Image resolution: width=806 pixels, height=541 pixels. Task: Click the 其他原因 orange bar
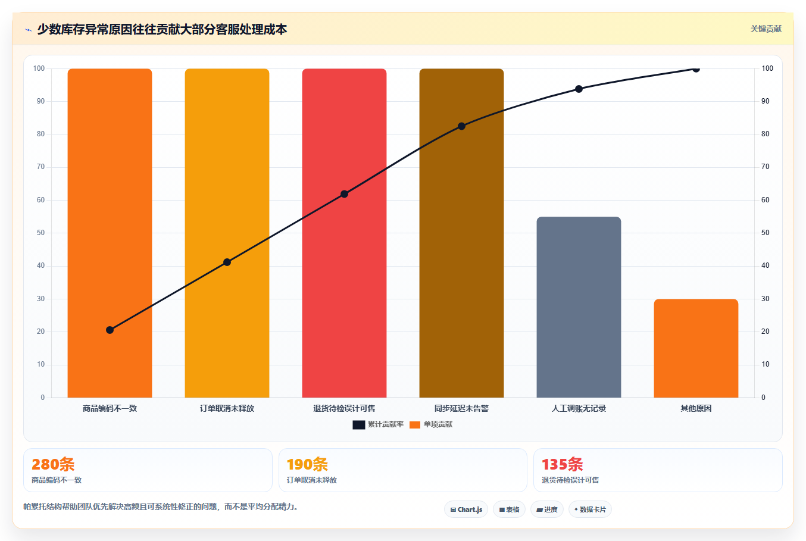[x=696, y=348]
